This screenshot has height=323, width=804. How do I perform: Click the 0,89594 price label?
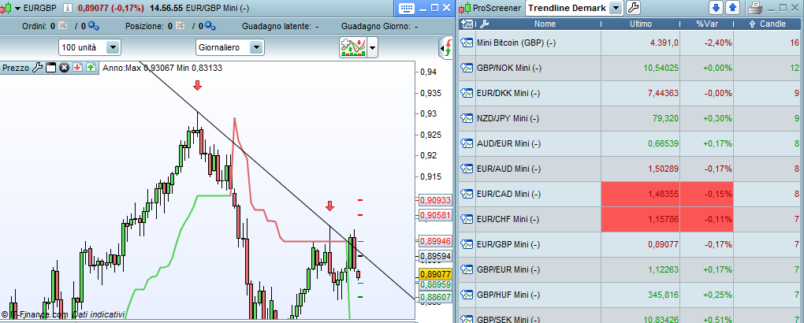(435, 256)
